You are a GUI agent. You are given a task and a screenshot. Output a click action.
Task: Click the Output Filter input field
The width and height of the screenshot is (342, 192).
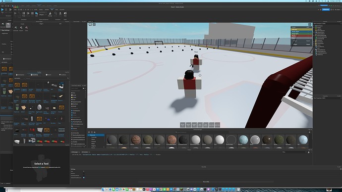(295, 152)
